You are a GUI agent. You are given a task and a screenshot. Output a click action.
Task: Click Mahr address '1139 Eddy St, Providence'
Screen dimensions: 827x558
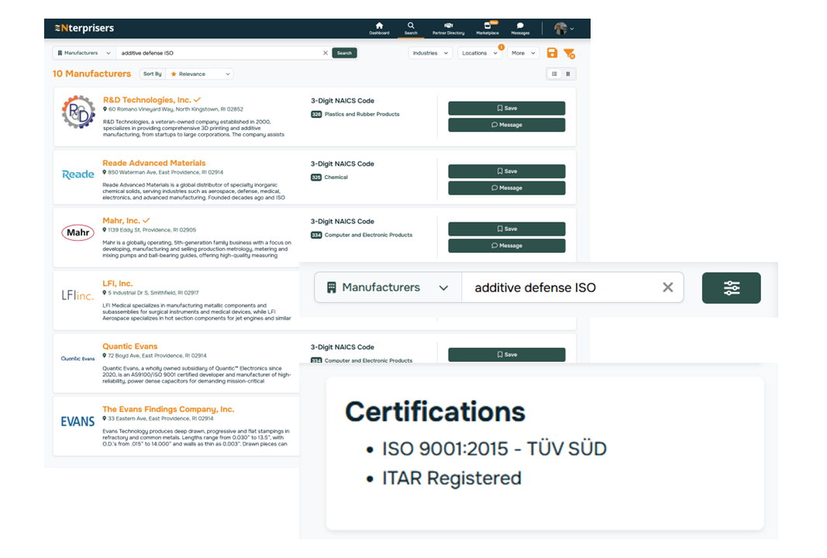click(x=150, y=230)
